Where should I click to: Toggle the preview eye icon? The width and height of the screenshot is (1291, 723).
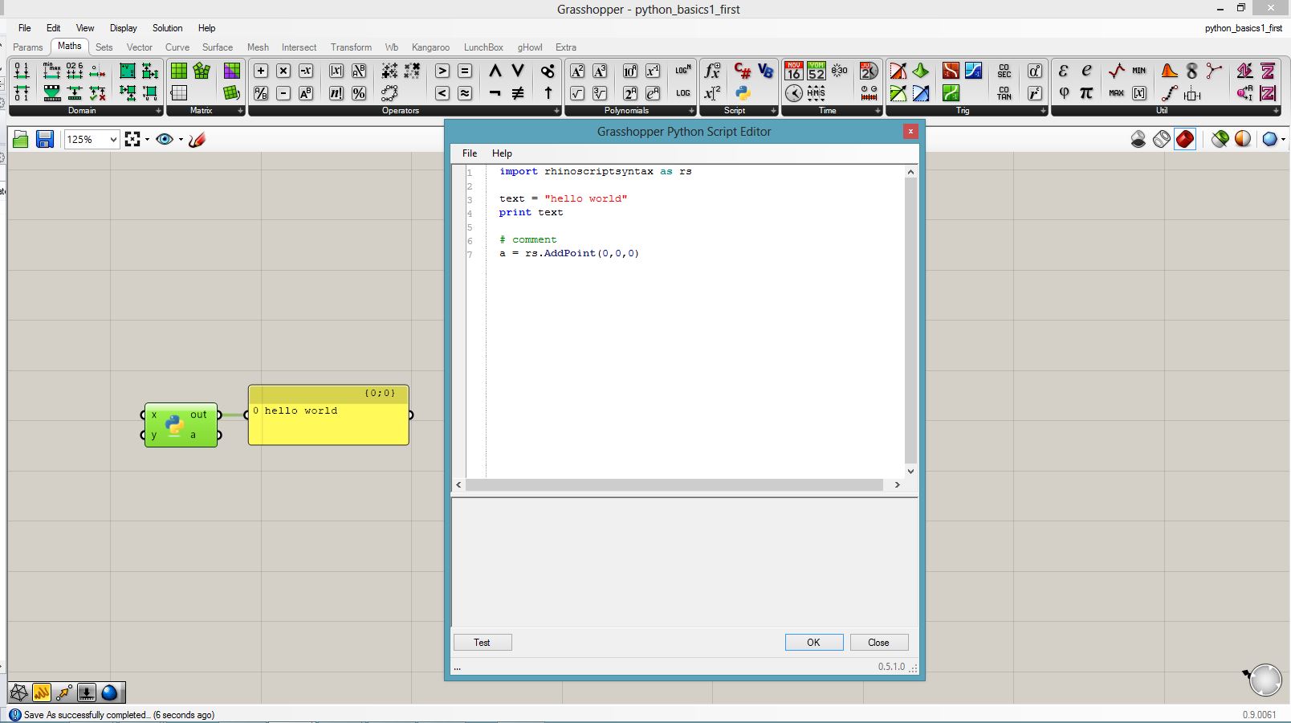coord(165,140)
